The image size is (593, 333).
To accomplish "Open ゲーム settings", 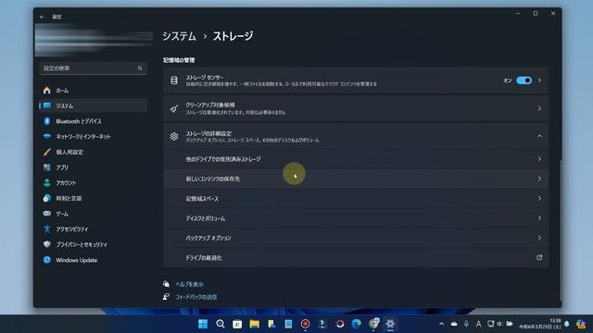I will (93, 214).
